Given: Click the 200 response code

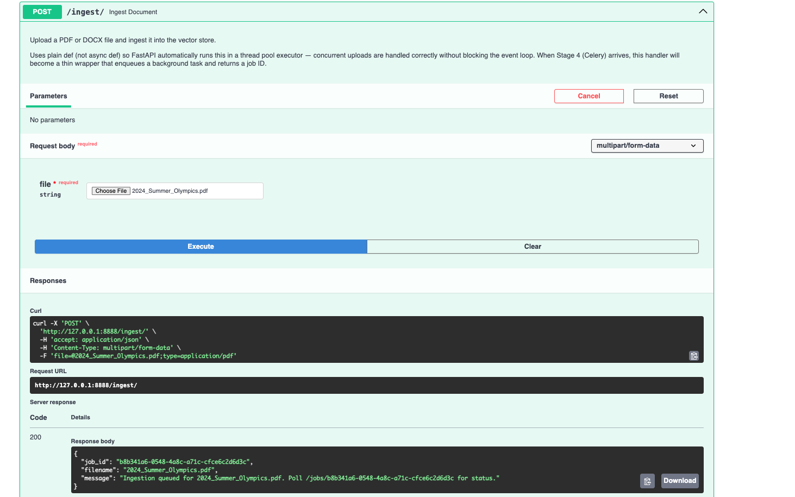Looking at the screenshot, I should pos(35,437).
